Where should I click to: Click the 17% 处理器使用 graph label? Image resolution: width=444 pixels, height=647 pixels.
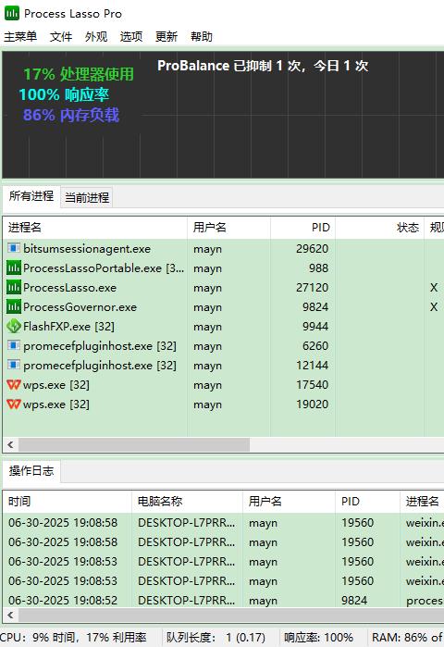(79, 74)
